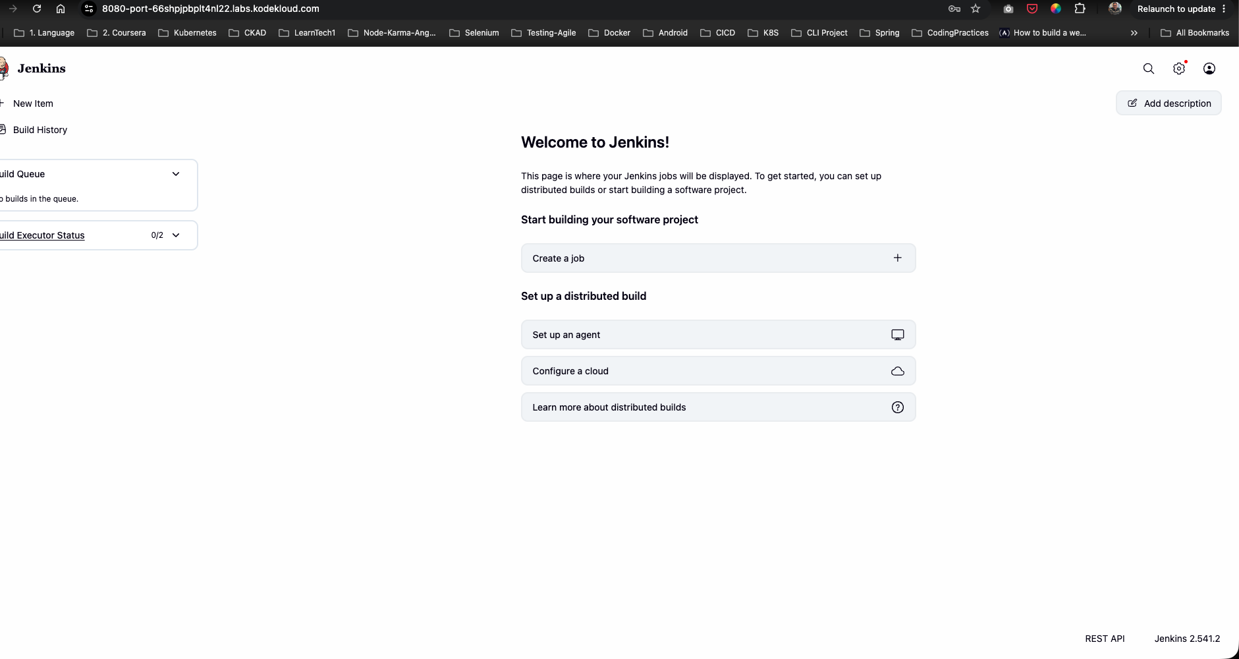The image size is (1239, 659).
Task: Click the Welcome to Jenkins! heading
Action: pos(595,142)
